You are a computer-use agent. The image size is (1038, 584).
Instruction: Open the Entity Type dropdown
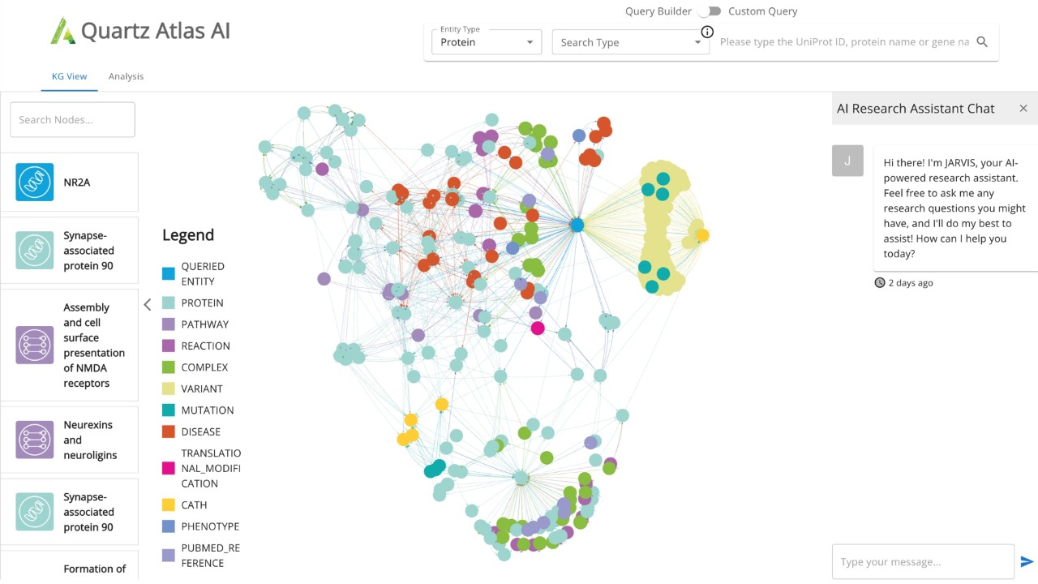tap(485, 41)
